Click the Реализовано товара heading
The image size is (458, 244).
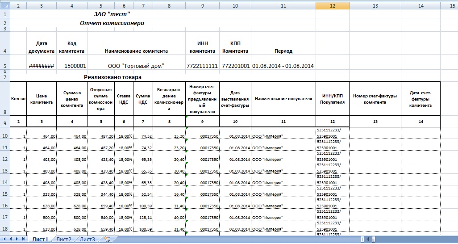pos(113,77)
